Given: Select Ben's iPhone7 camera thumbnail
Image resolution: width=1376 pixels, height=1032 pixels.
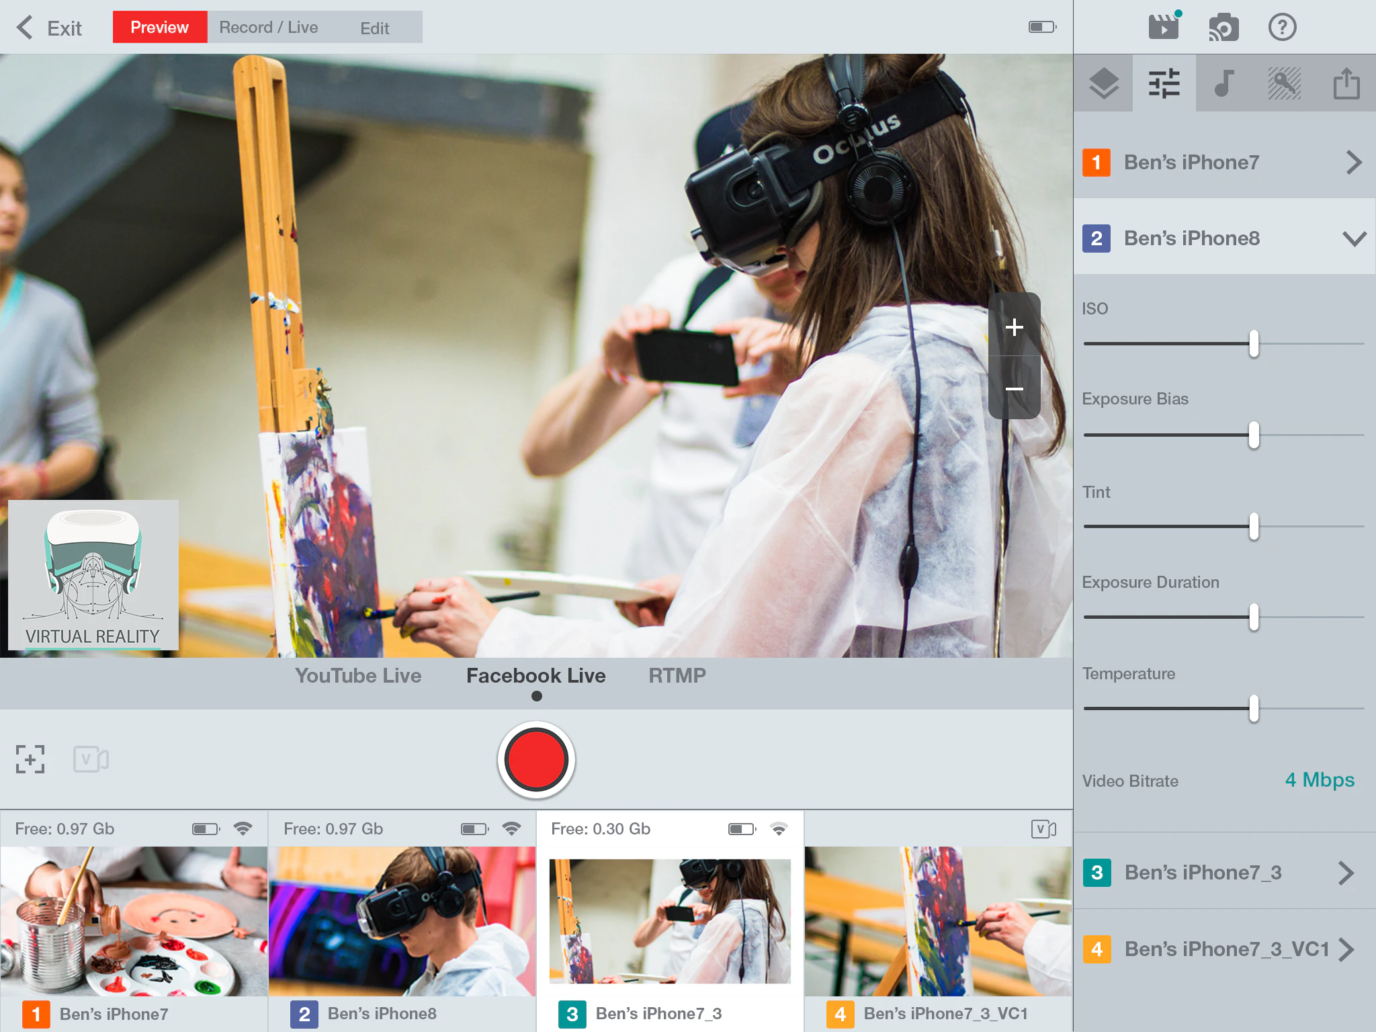Looking at the screenshot, I should point(134,921).
